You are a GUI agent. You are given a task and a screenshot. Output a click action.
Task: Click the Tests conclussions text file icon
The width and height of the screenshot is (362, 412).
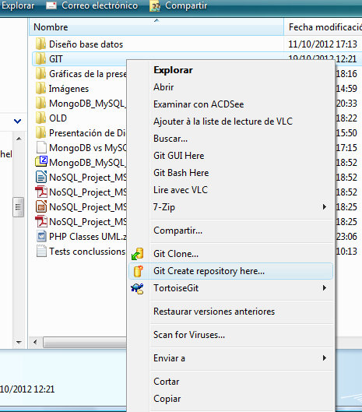coord(41,251)
